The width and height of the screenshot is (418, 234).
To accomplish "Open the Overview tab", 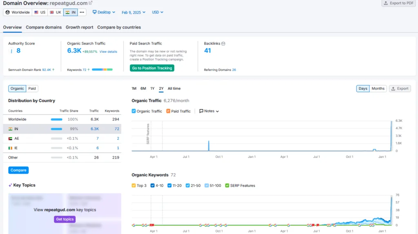I will point(12,27).
